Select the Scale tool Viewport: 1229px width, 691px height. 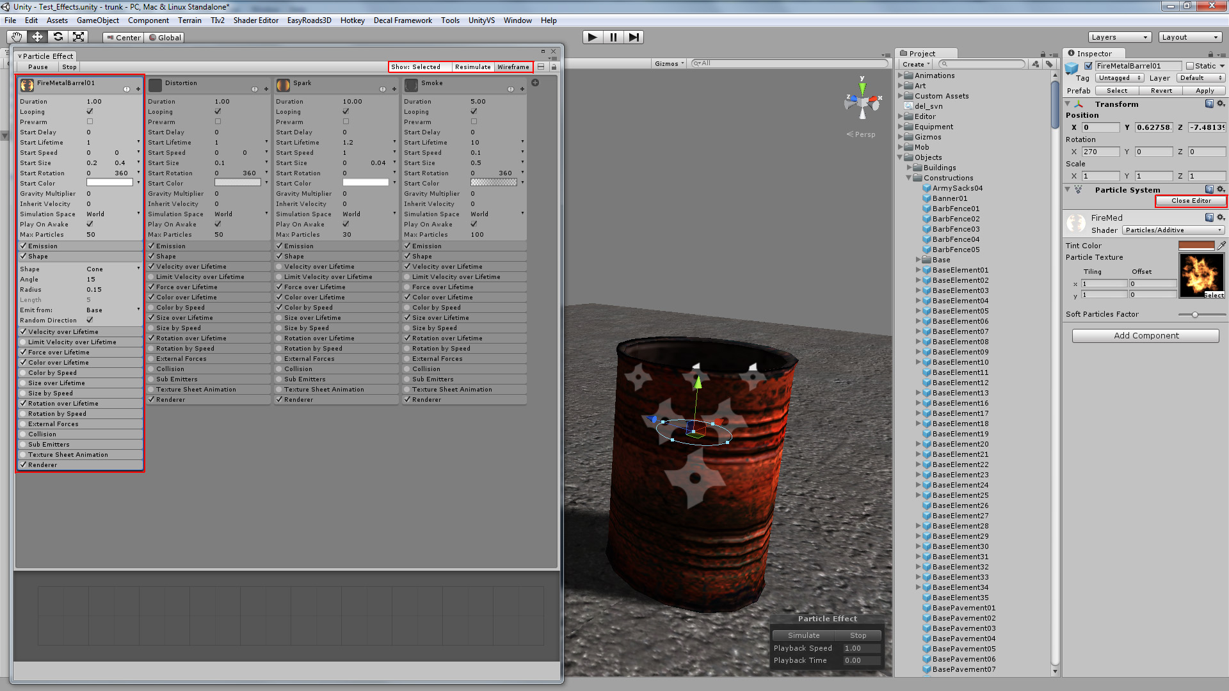pyautogui.click(x=79, y=37)
